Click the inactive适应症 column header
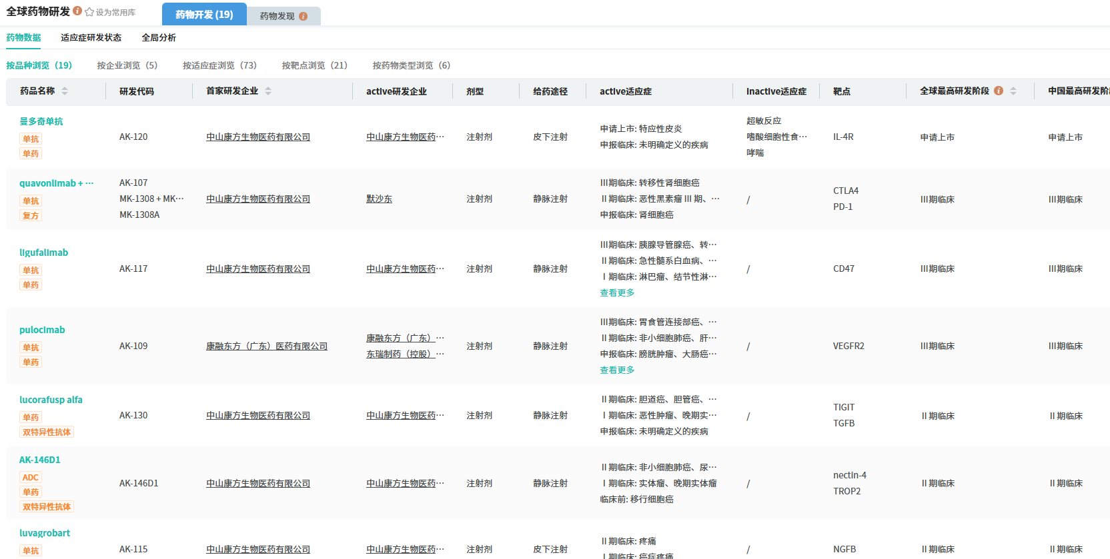Viewport: 1110px width, 559px height. click(x=776, y=91)
